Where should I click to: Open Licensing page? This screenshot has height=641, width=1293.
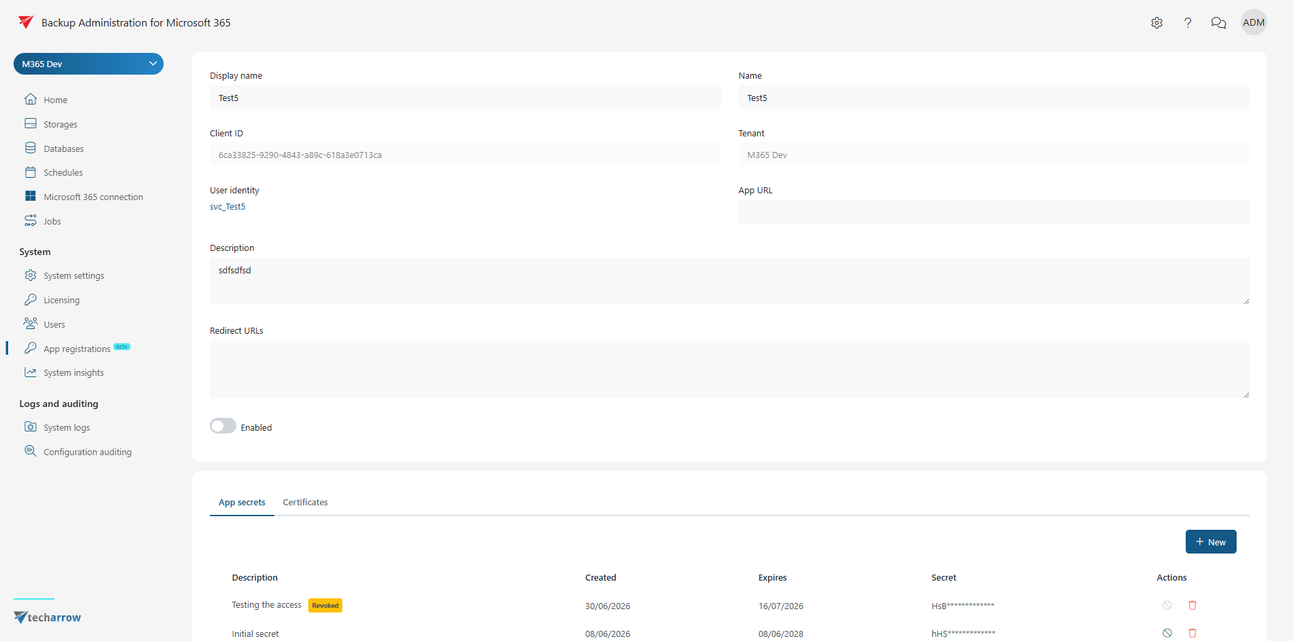[61, 300]
